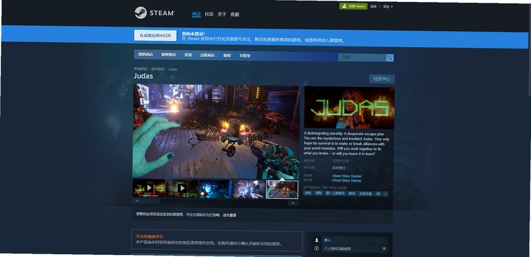This screenshot has height=257, width=531.
Task: Open the 点数商店 tab
Action: (207, 56)
